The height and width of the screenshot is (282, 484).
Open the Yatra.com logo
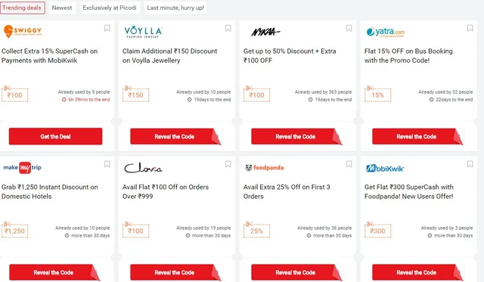point(386,32)
